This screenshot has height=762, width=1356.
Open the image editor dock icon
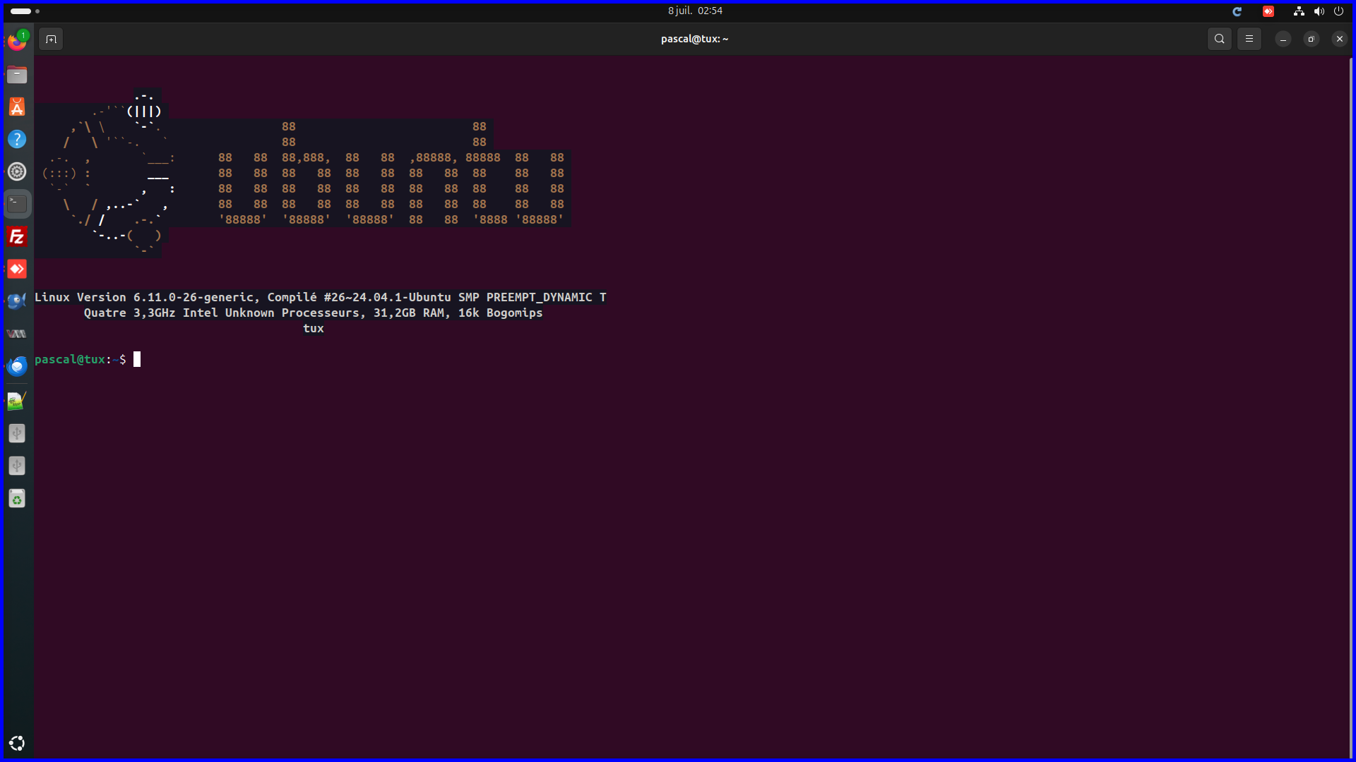(x=17, y=400)
